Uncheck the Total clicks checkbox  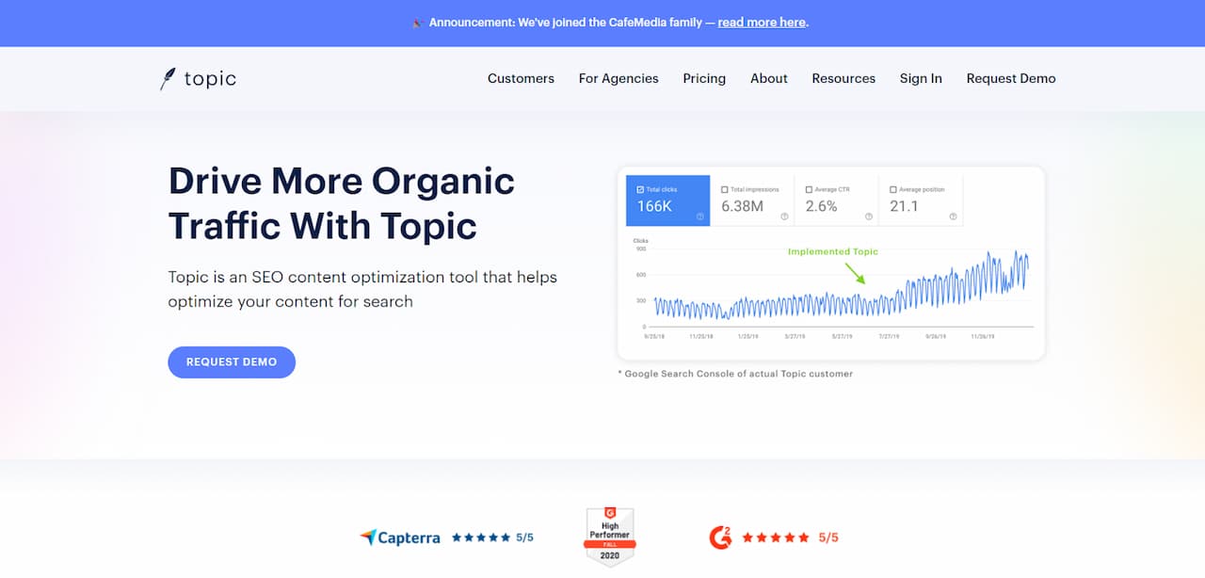[x=640, y=189]
